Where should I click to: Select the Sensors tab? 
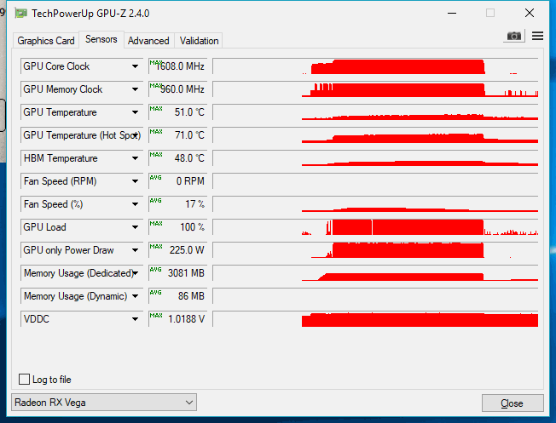(101, 39)
